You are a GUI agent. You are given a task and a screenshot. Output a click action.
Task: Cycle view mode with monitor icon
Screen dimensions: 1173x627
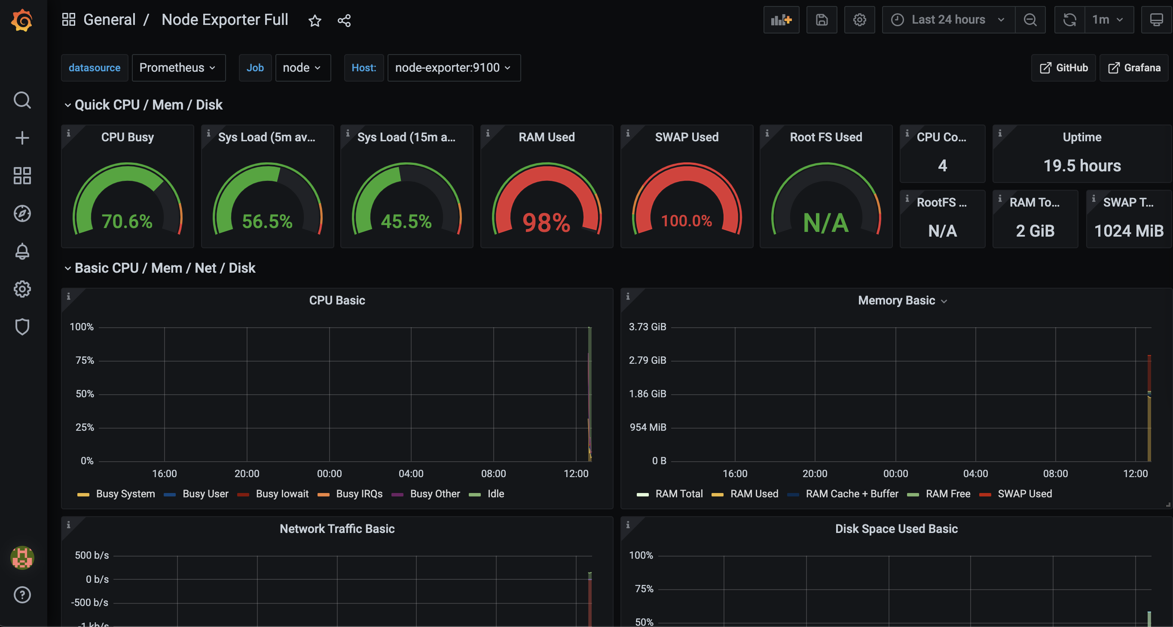[x=1156, y=20]
